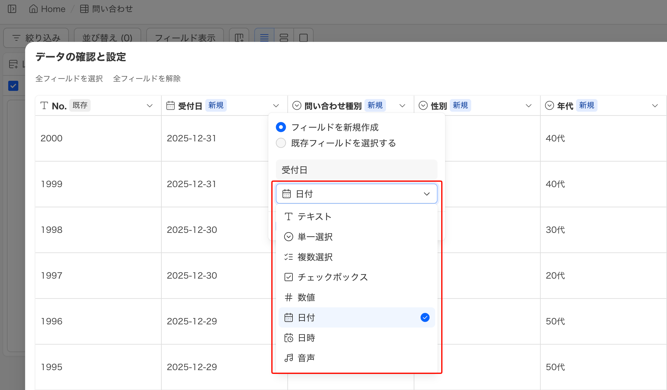Click the Home breadcrumb icon
Screen dimensions: 667x390
[33, 9]
